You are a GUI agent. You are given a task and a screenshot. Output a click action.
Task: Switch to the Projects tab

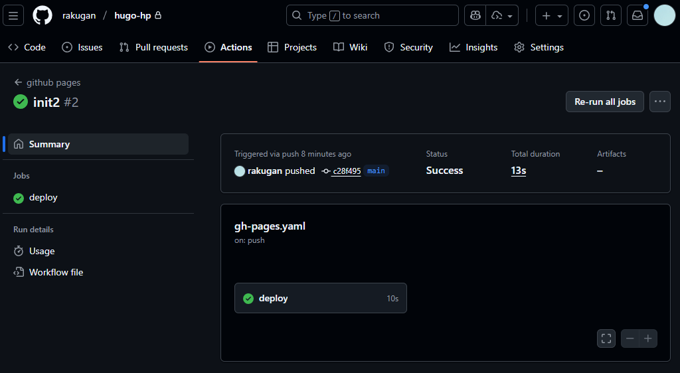(292, 47)
